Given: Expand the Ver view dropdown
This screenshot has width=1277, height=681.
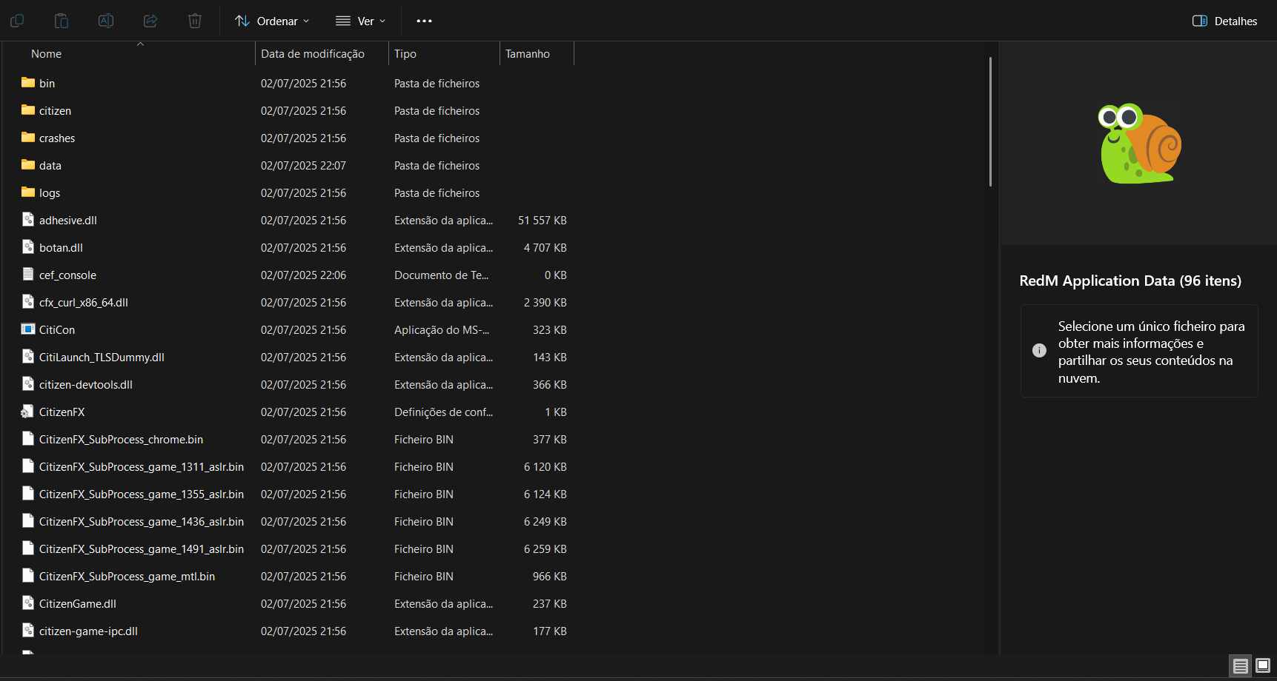Looking at the screenshot, I should (x=361, y=21).
